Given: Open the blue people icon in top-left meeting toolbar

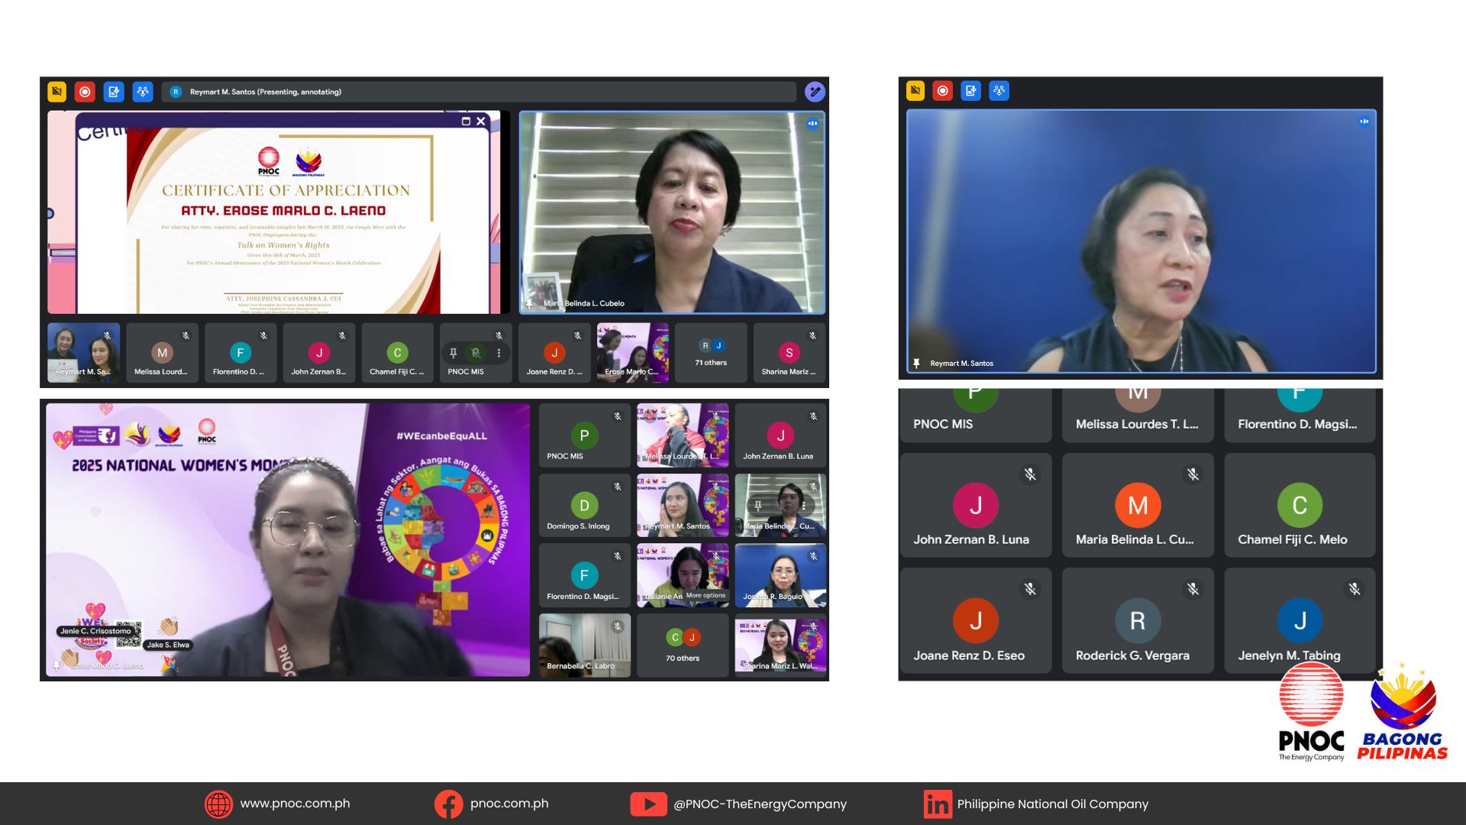Looking at the screenshot, I should [143, 92].
